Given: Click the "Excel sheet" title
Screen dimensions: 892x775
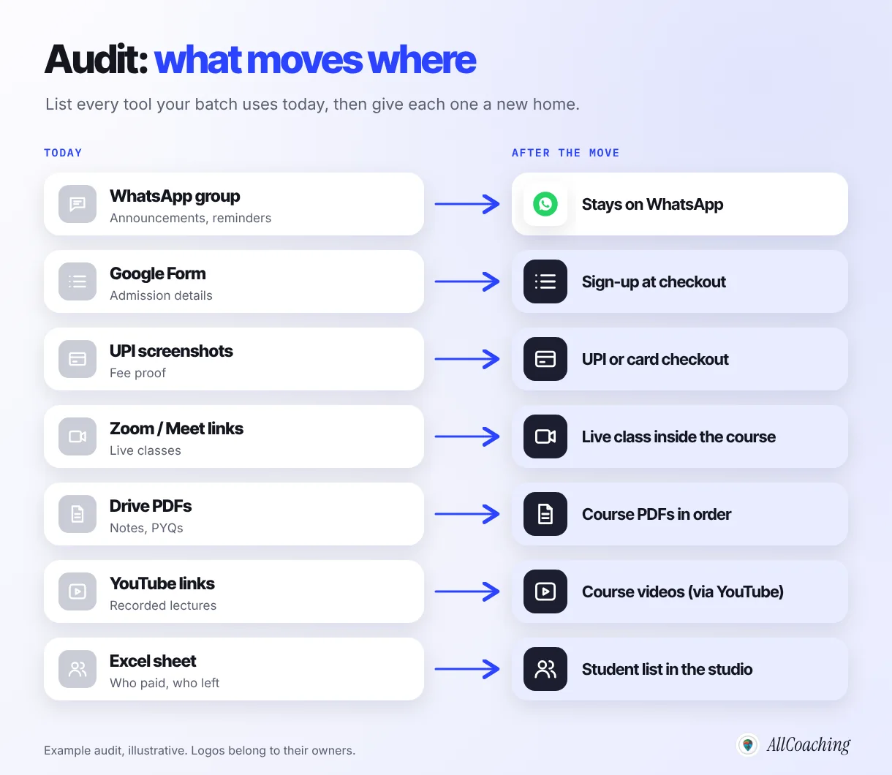Looking at the screenshot, I should [x=153, y=661].
